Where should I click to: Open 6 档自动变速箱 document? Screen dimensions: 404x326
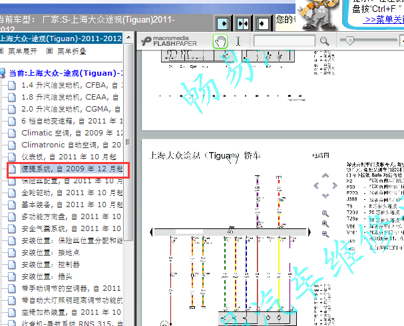pos(72,121)
